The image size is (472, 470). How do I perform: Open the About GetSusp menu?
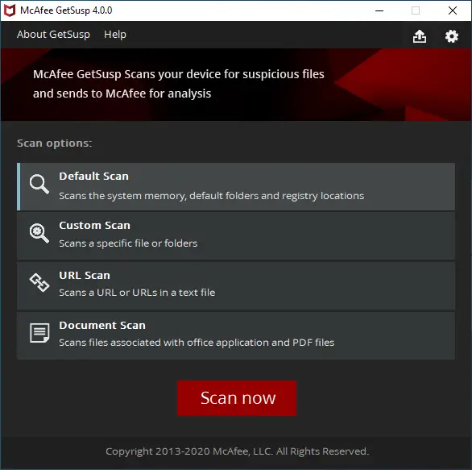pos(53,35)
